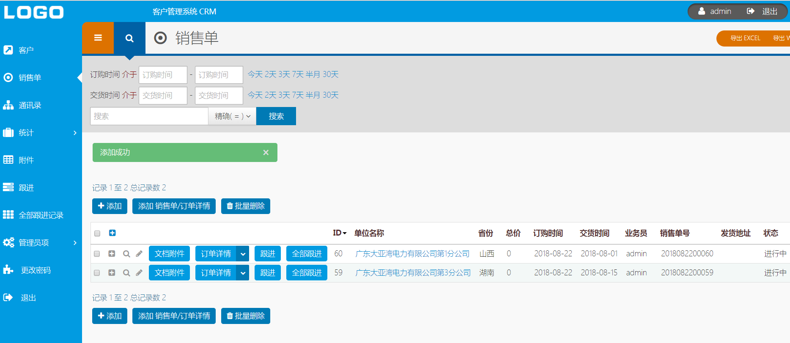
Task: Open 通讯录 in the sidebar
Action: pyautogui.click(x=30, y=105)
